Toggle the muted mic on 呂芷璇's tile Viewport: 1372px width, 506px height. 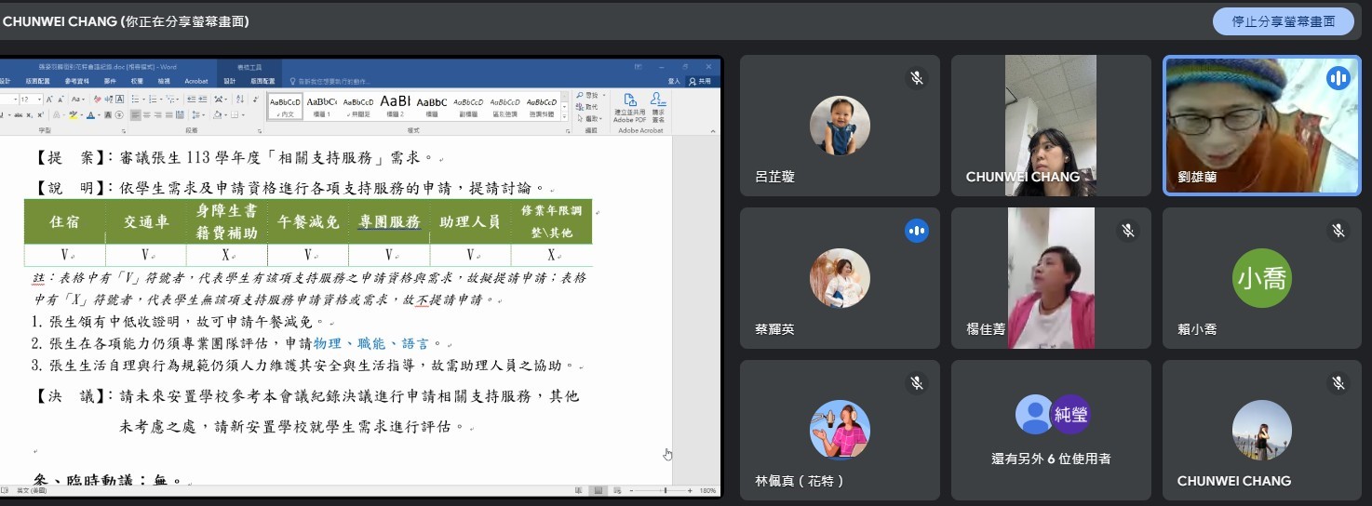(x=916, y=78)
